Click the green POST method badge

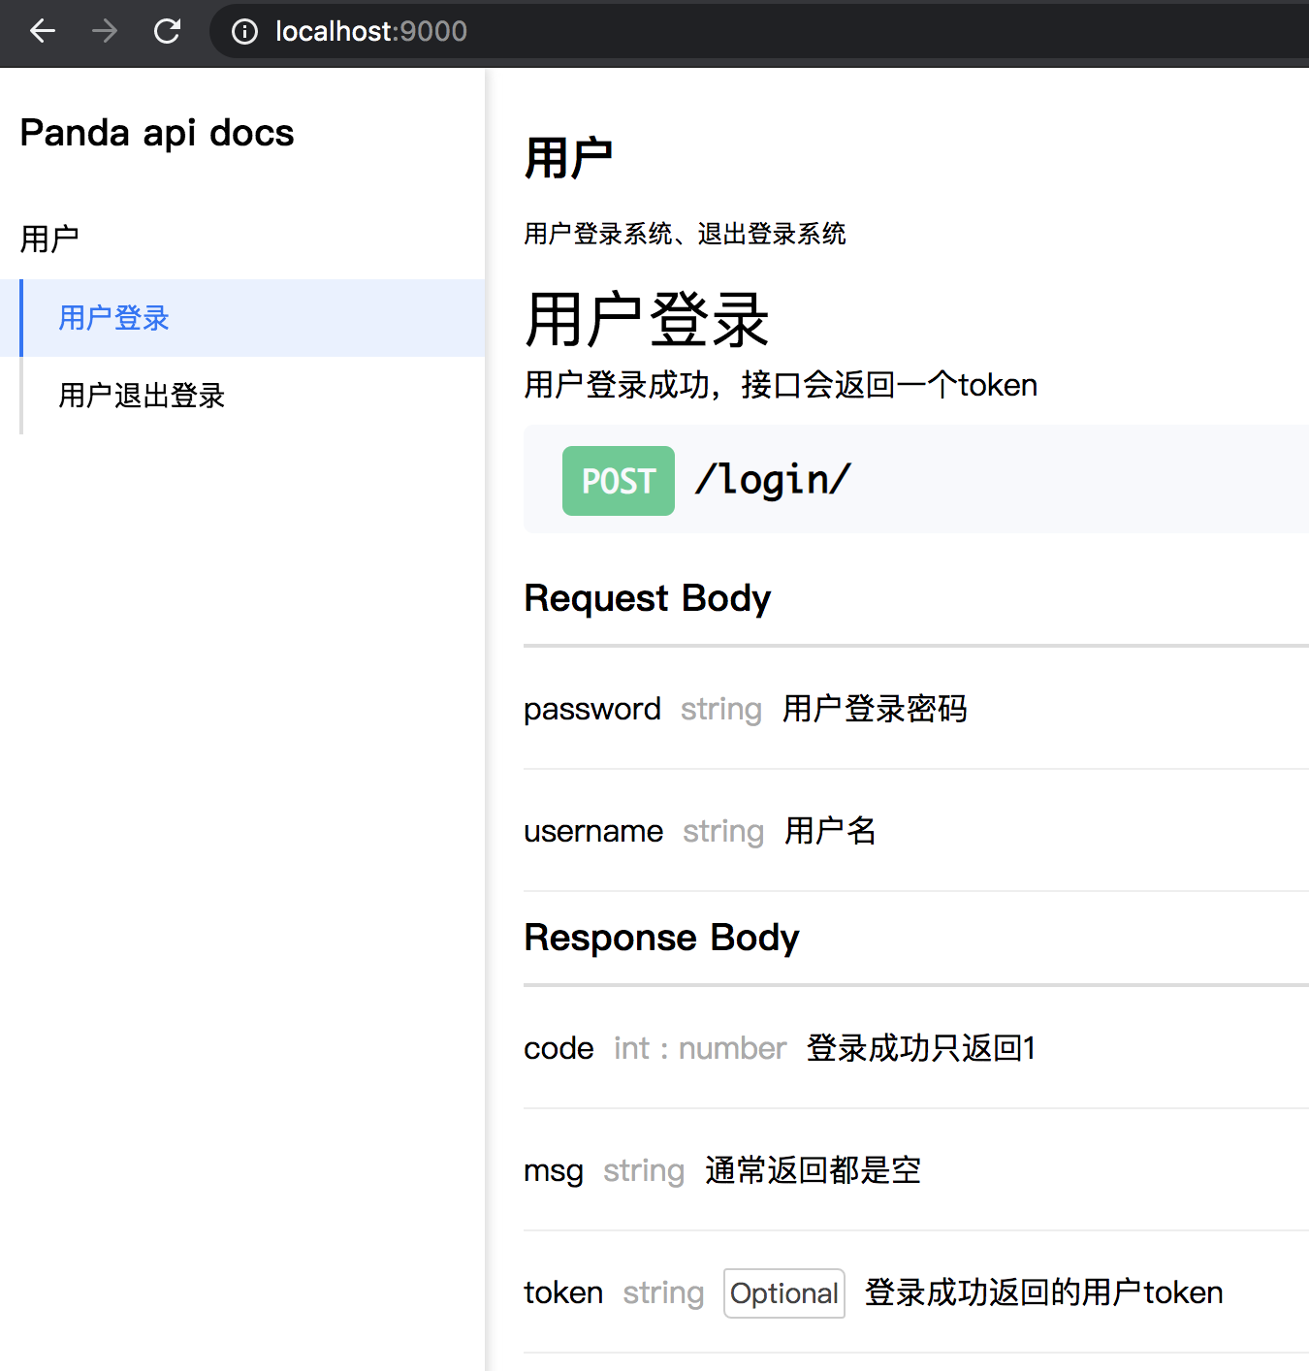[618, 481]
